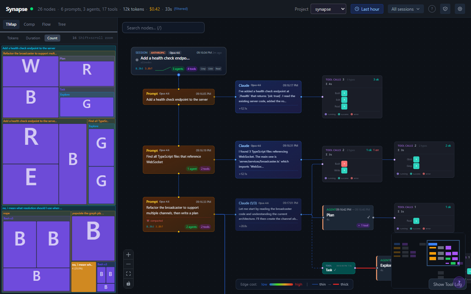Click the Glob tool icon in the rightmost Tool Calls panel

coord(416,159)
